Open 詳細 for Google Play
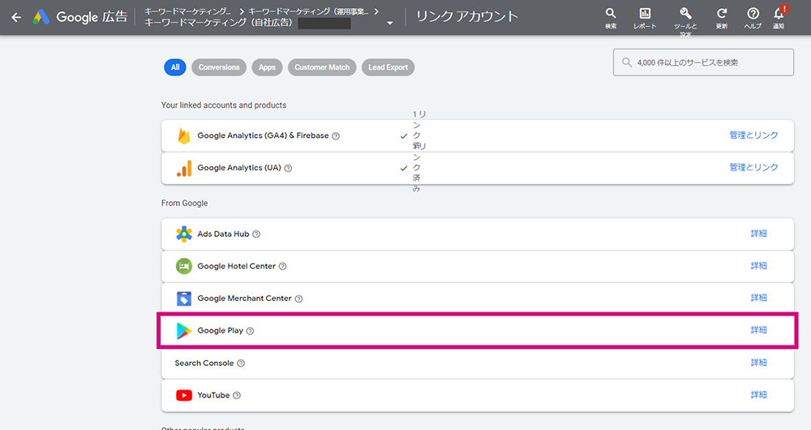 tap(759, 329)
